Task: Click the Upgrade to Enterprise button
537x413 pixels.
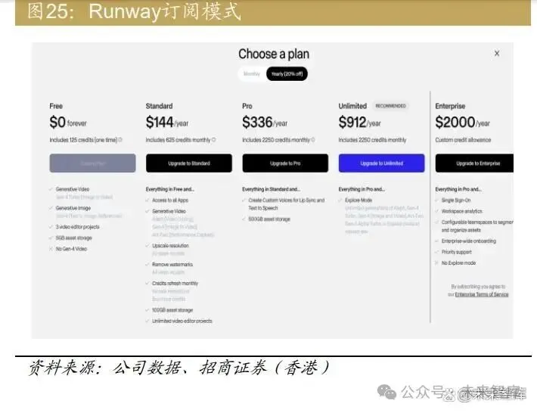Action: pos(474,163)
